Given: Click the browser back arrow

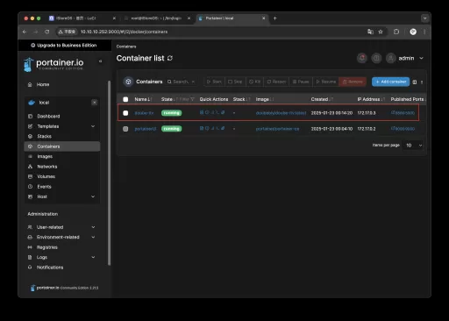Looking at the screenshot, I should [x=25, y=32].
